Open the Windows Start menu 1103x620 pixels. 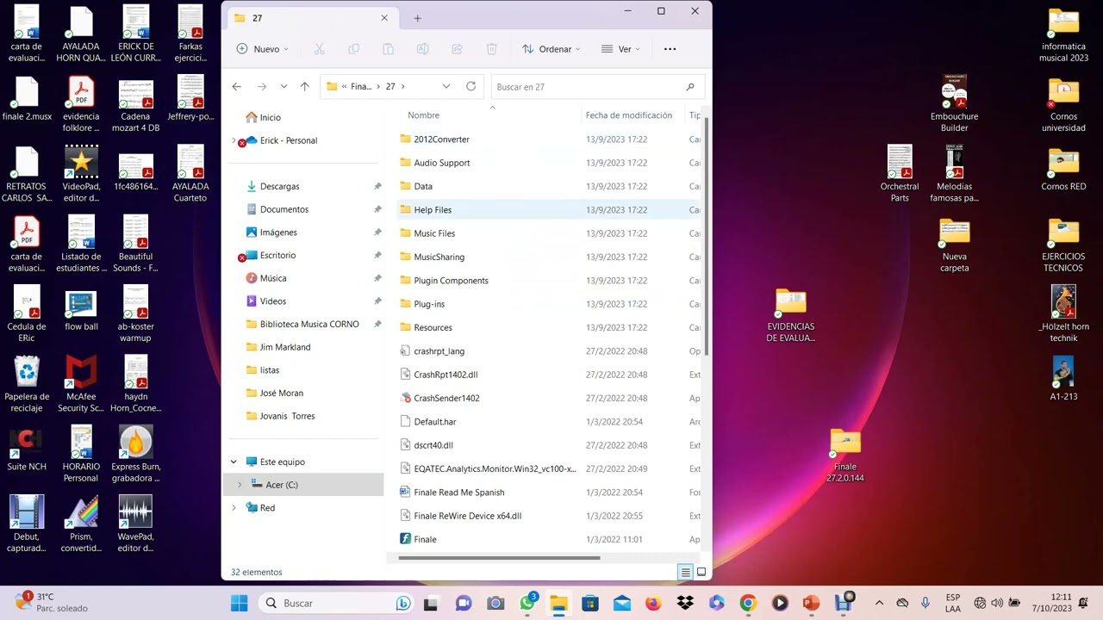[x=240, y=603]
